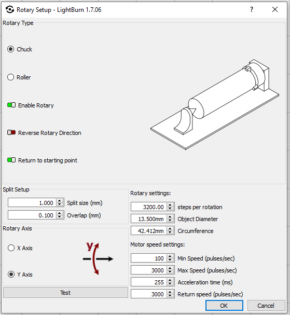The height and width of the screenshot is (315, 290).
Task: Click the Object Diameter field
Action: click(148, 219)
